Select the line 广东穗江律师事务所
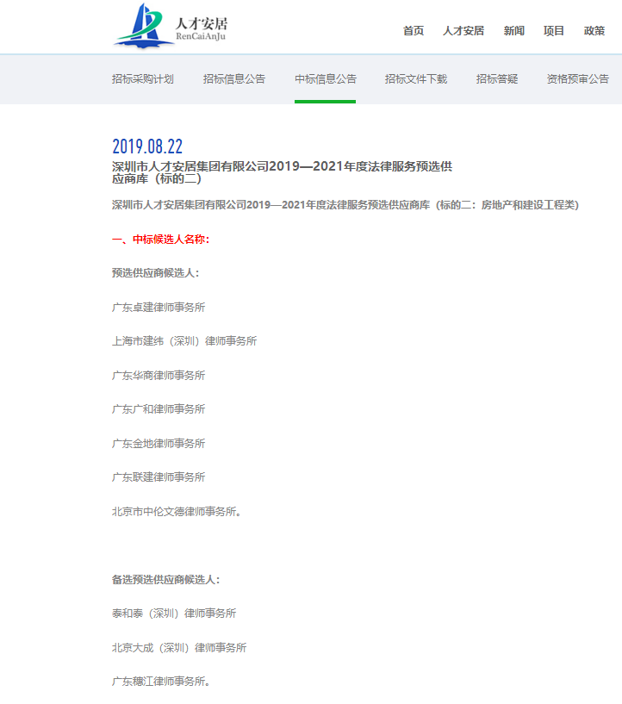The height and width of the screenshot is (704, 622). point(161,682)
